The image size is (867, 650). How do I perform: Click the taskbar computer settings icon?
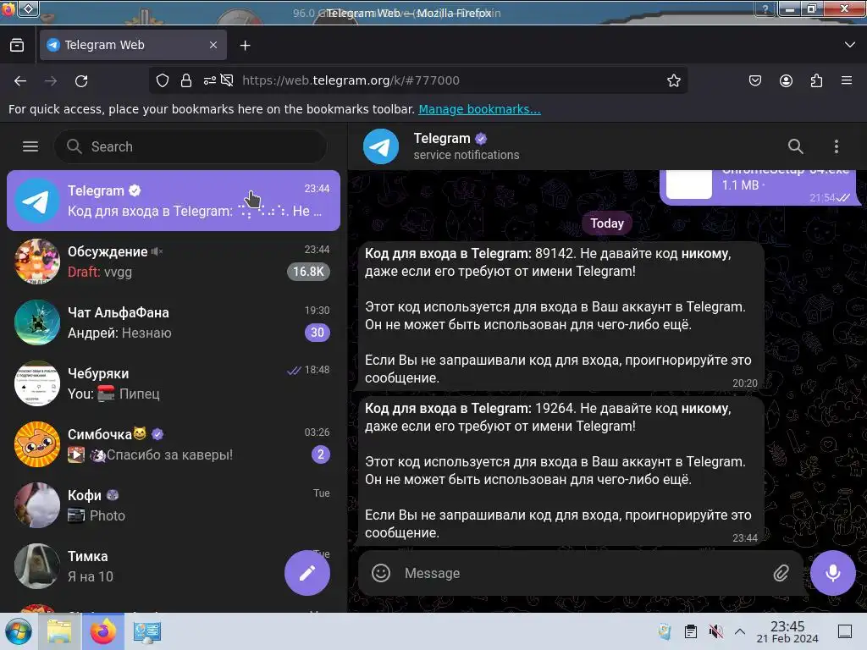[x=147, y=631]
